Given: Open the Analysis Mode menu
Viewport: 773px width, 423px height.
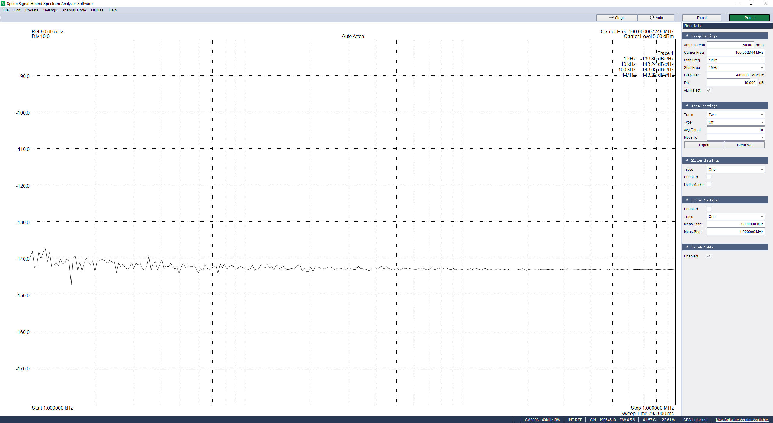Looking at the screenshot, I should point(74,10).
